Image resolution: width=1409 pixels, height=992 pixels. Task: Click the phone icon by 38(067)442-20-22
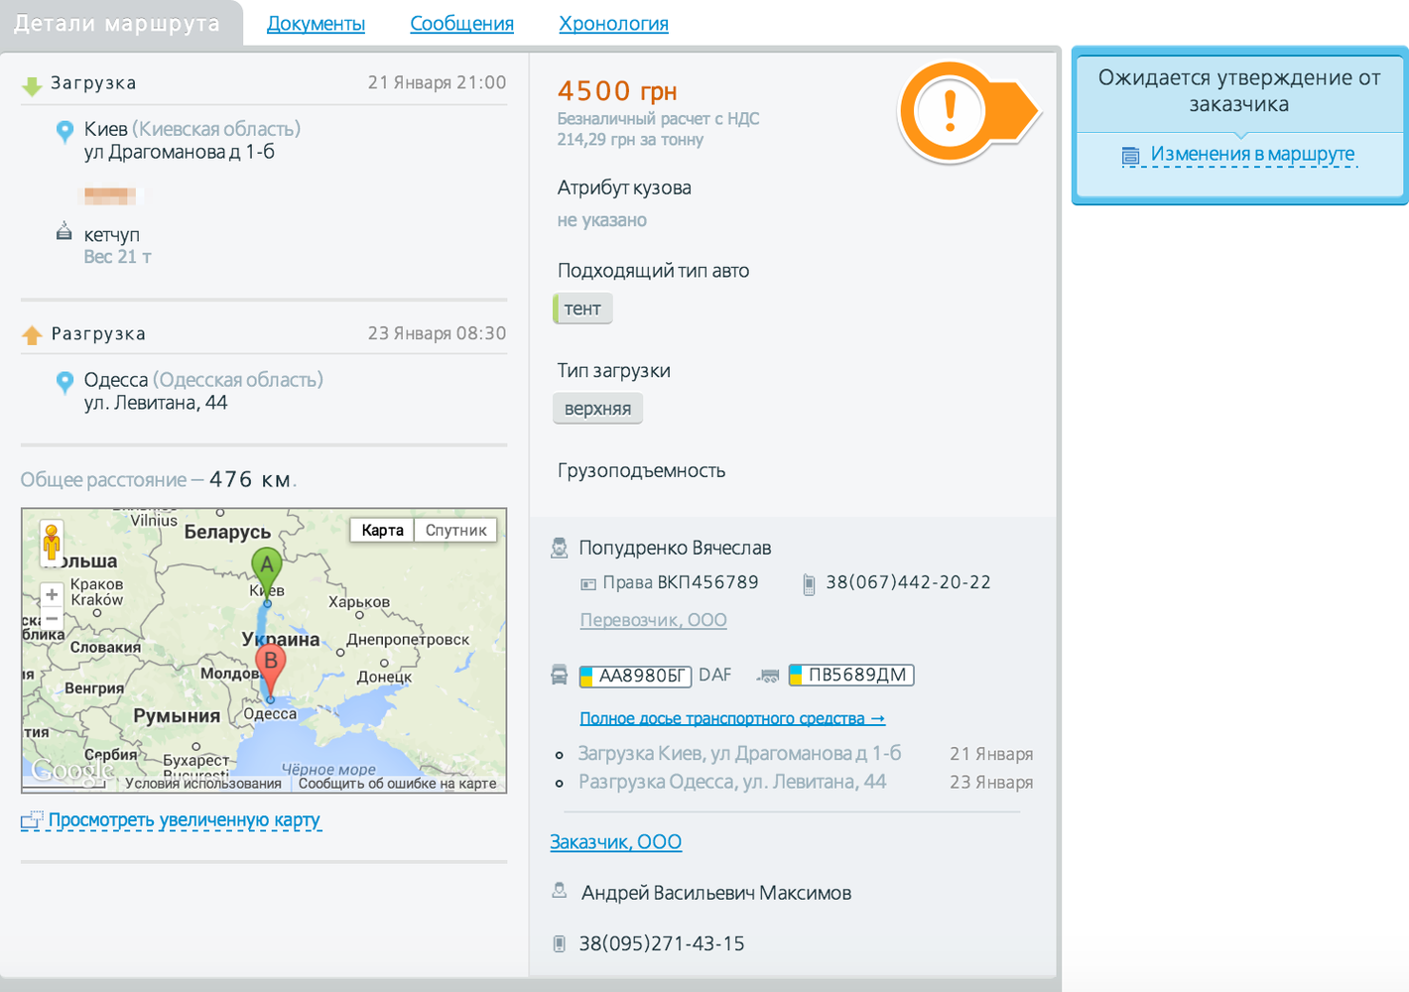click(x=809, y=584)
